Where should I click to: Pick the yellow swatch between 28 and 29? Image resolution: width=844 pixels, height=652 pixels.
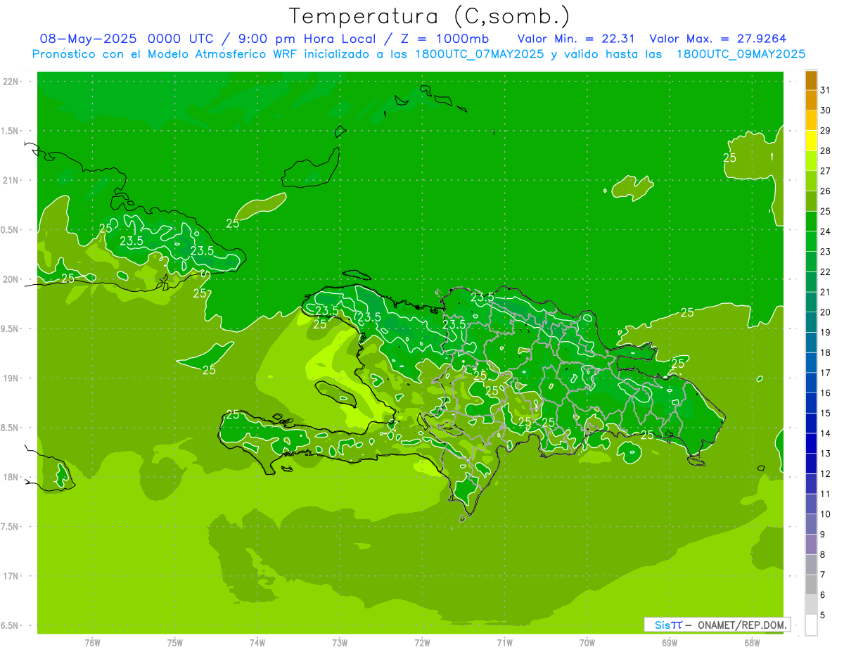pyautogui.click(x=811, y=140)
